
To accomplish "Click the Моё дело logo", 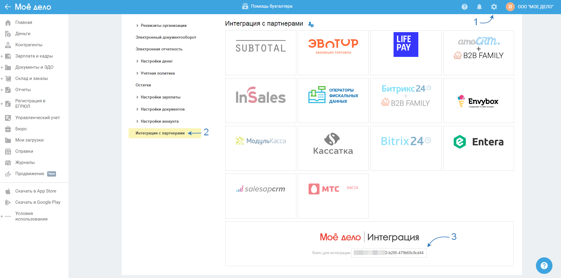I will [x=33, y=7].
